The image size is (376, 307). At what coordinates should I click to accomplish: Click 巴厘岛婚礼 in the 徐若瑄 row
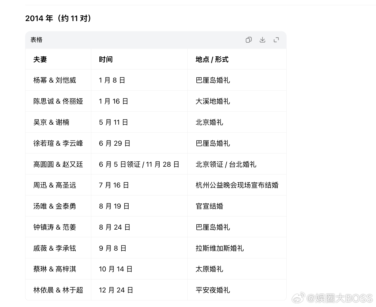point(213,143)
